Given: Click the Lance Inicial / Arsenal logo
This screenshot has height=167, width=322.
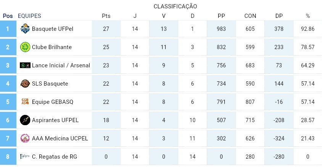Looking at the screenshot, I should [x=25, y=65].
